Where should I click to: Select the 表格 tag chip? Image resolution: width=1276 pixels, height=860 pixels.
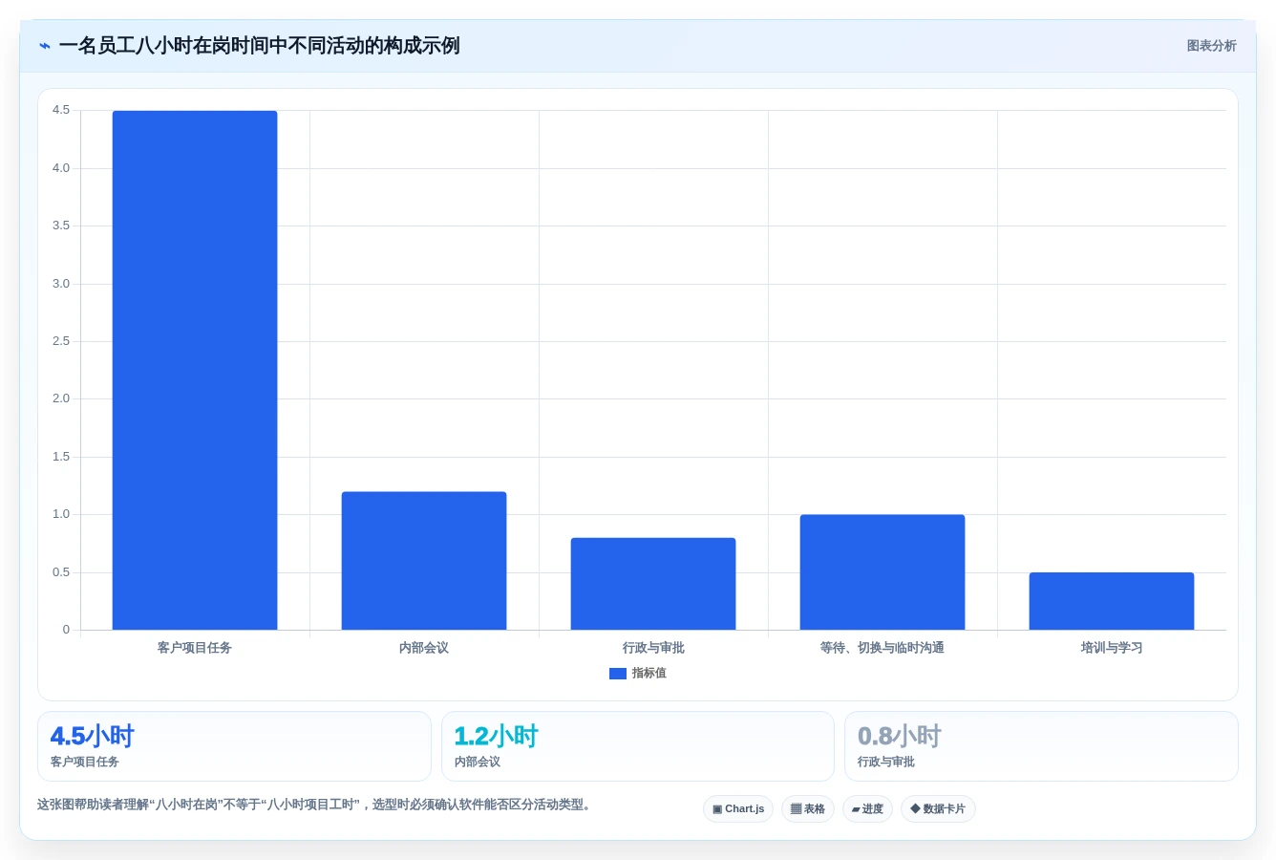pyautogui.click(x=808, y=809)
